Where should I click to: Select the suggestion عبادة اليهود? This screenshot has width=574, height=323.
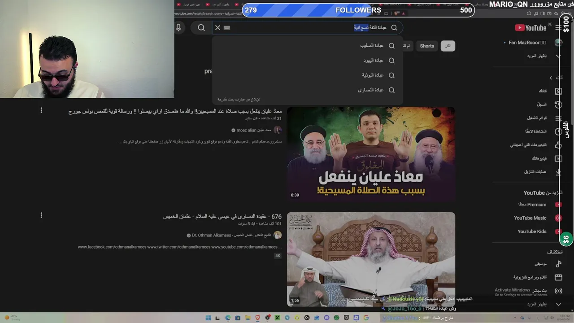click(x=307, y=60)
